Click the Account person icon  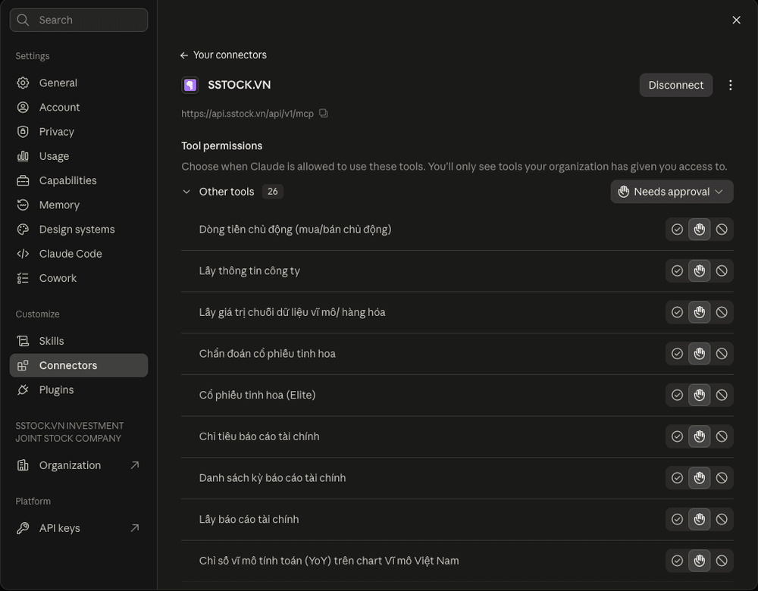tap(23, 108)
